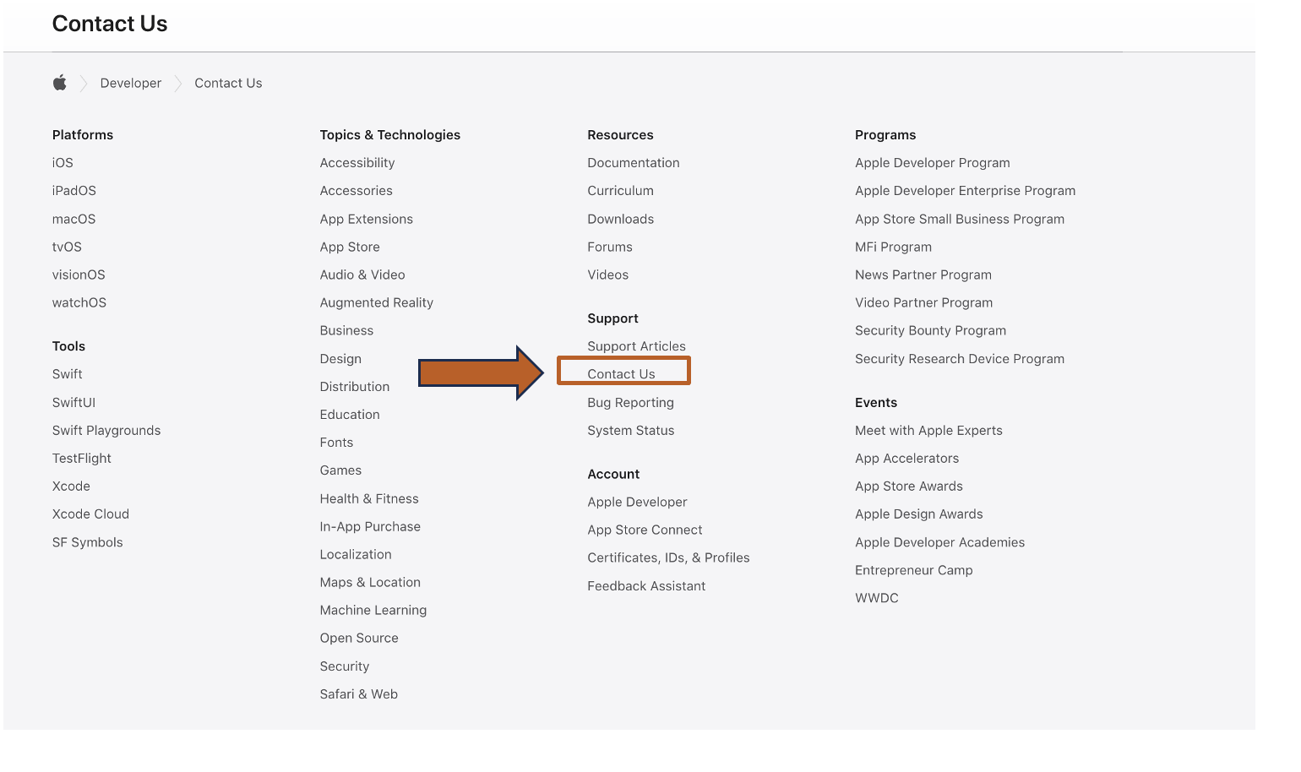Open the Developer breadcrumb link
This screenshot has height=772, width=1301.
(x=130, y=83)
